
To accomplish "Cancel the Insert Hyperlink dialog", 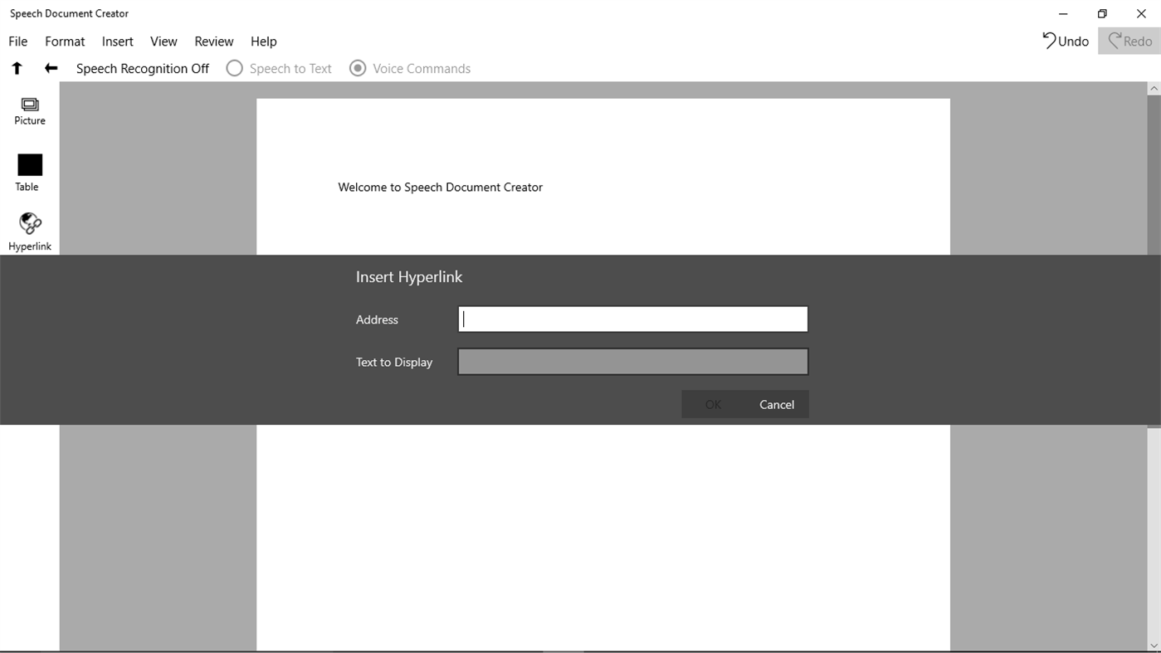I will 776,404.
